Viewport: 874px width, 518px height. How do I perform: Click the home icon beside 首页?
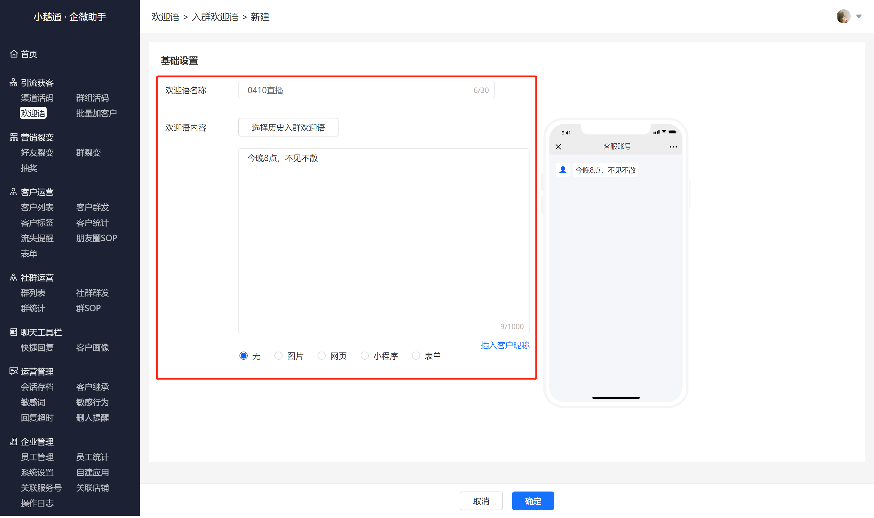(x=14, y=54)
